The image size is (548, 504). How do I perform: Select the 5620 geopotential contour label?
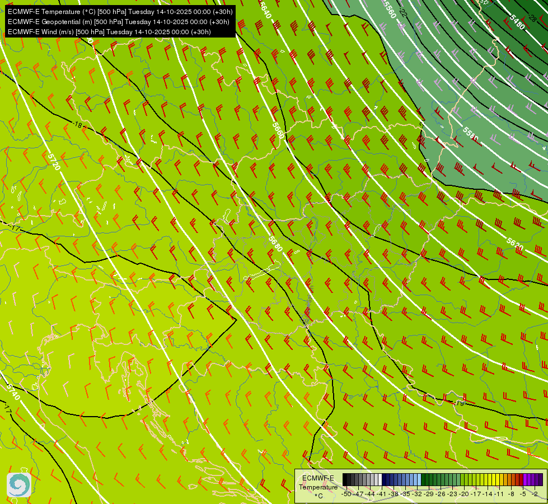pyautogui.click(x=515, y=244)
